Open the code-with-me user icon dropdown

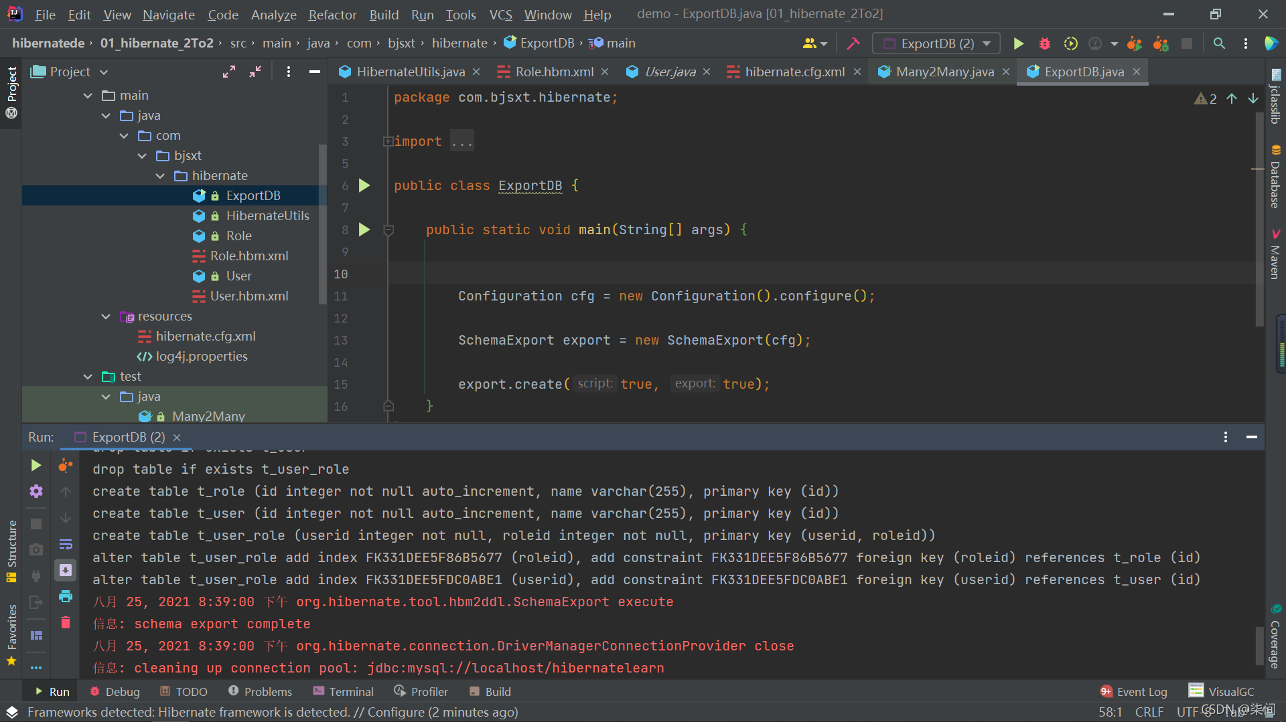(x=815, y=43)
